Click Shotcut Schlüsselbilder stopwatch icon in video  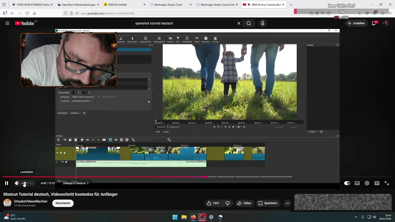[187, 39]
